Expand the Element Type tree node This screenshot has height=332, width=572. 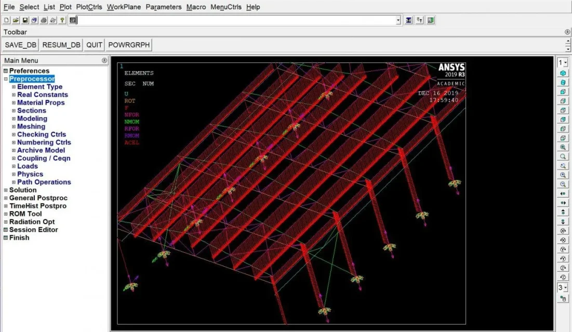(14, 87)
